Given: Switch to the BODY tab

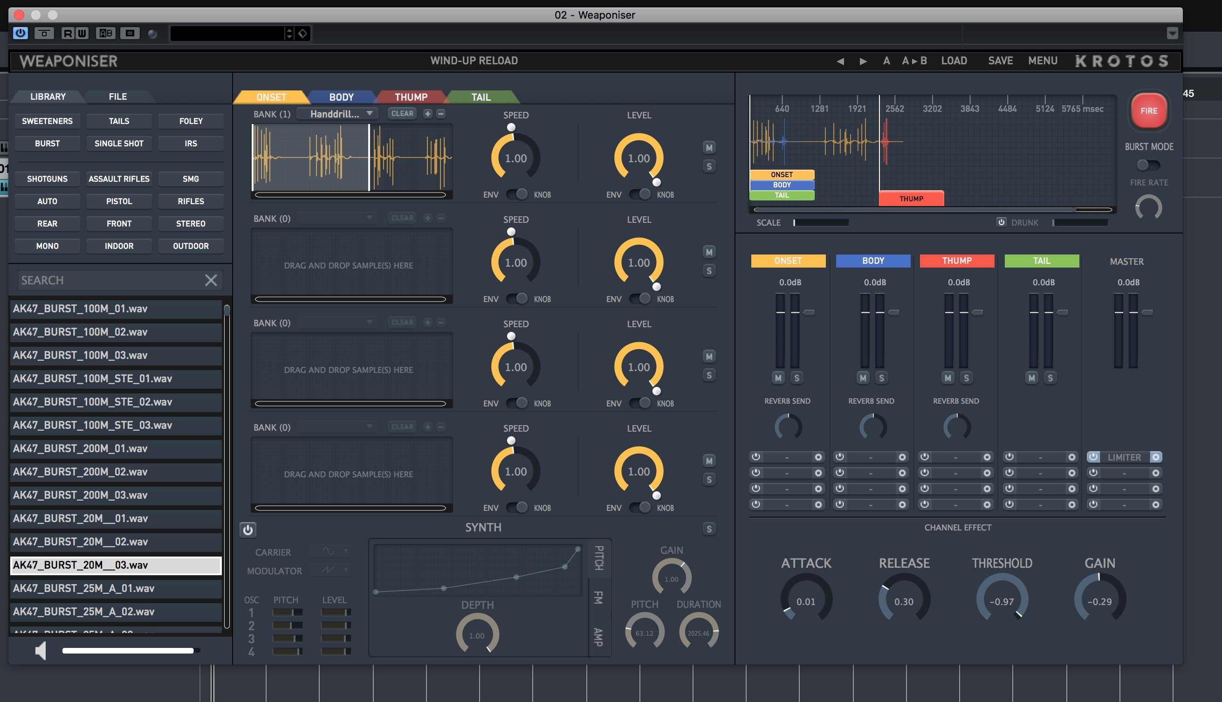Looking at the screenshot, I should coord(341,97).
